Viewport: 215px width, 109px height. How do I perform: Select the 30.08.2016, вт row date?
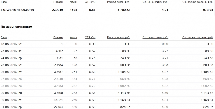tap(11, 100)
